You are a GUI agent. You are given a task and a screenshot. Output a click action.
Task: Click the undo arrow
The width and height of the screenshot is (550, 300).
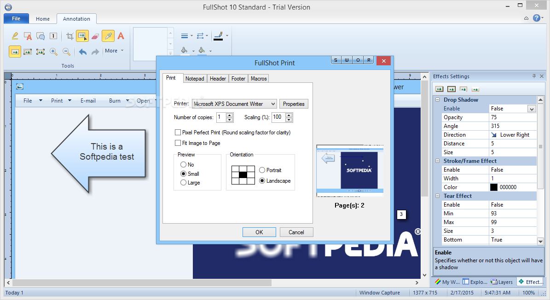(x=82, y=52)
